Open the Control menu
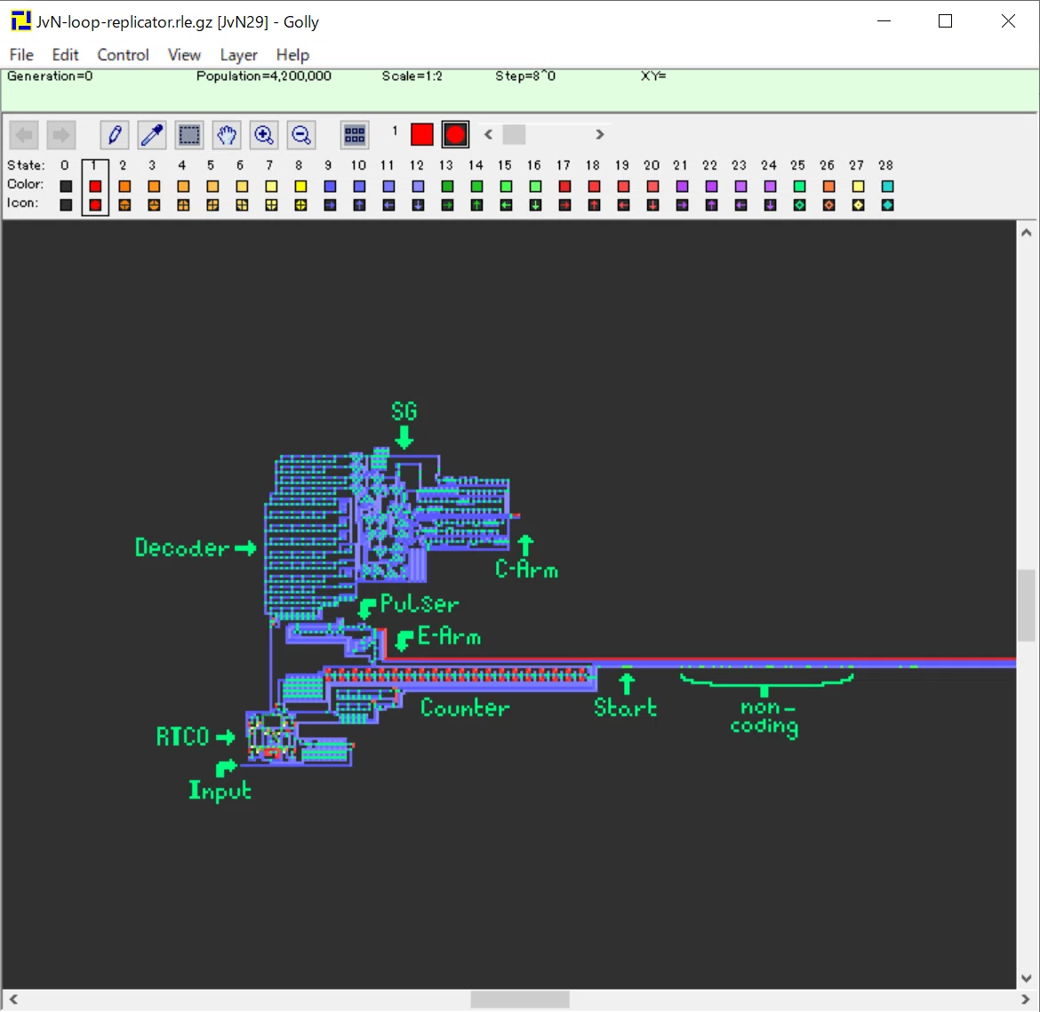The height and width of the screenshot is (1012, 1040). point(123,55)
